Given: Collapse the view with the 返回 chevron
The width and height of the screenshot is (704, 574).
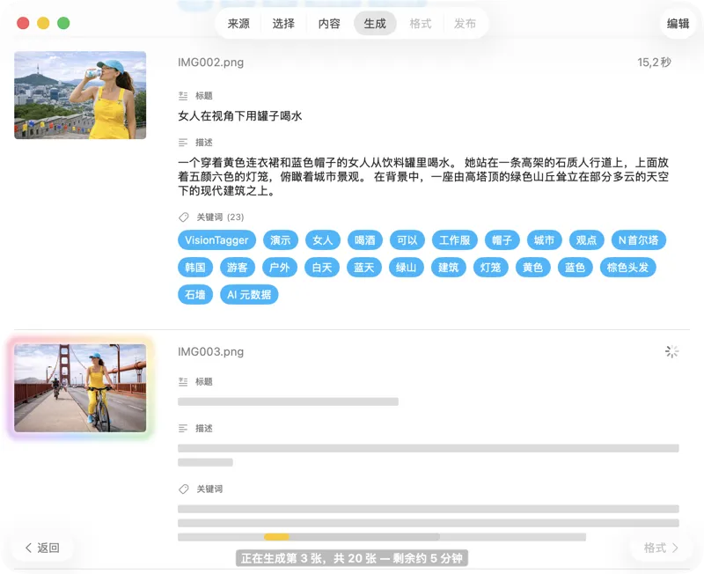Looking at the screenshot, I should (x=29, y=547).
